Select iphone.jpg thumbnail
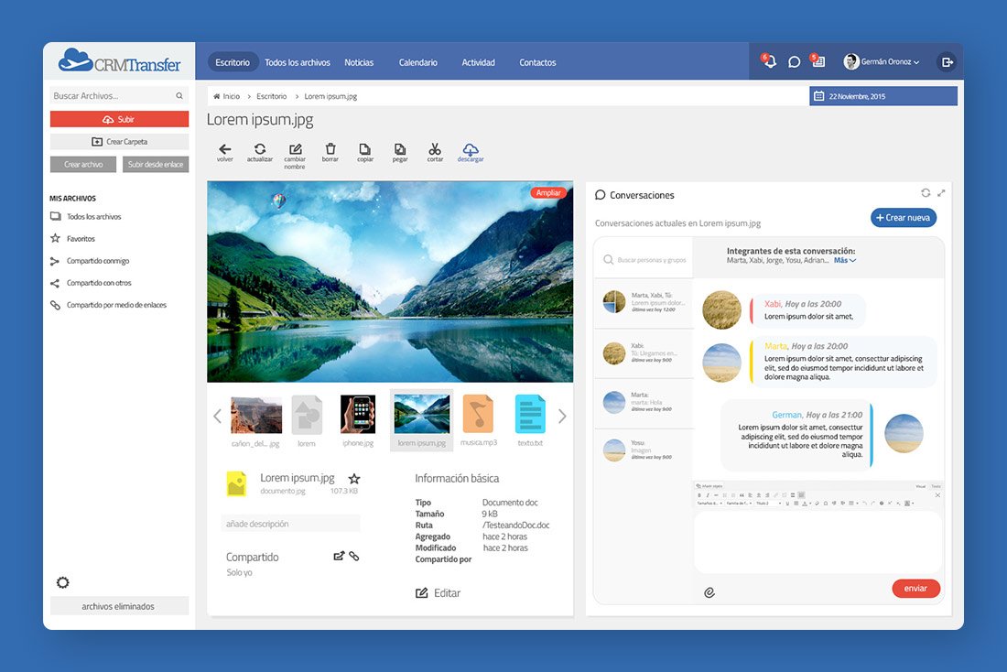 click(x=358, y=421)
